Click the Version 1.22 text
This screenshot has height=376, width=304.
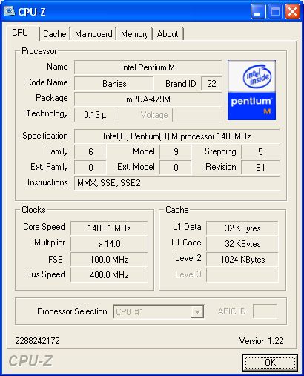point(261,341)
